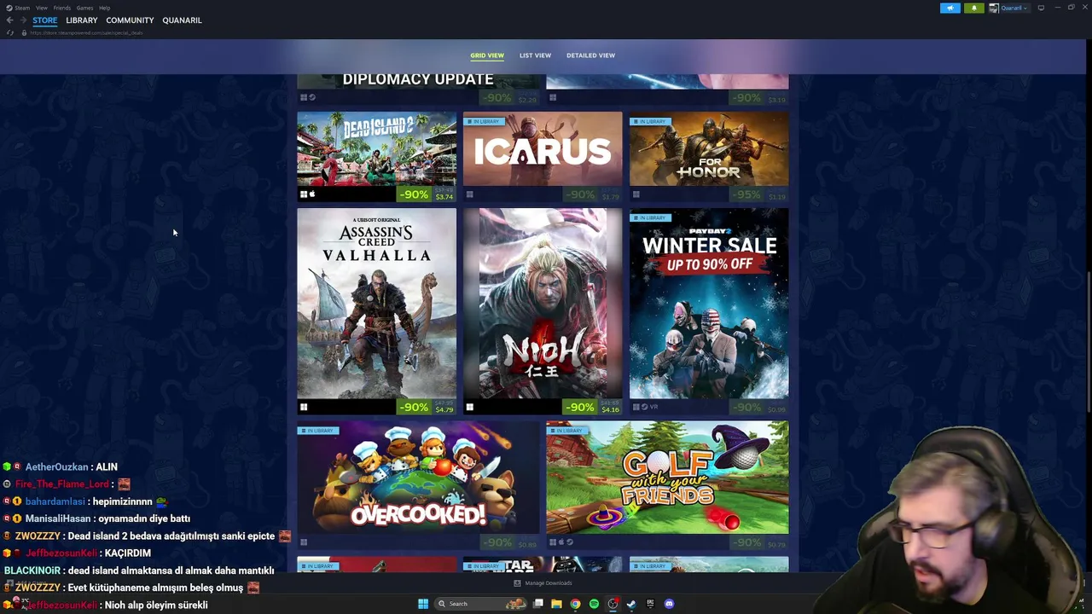Open Task View on the taskbar
The height and width of the screenshot is (614, 1092).
point(538,604)
